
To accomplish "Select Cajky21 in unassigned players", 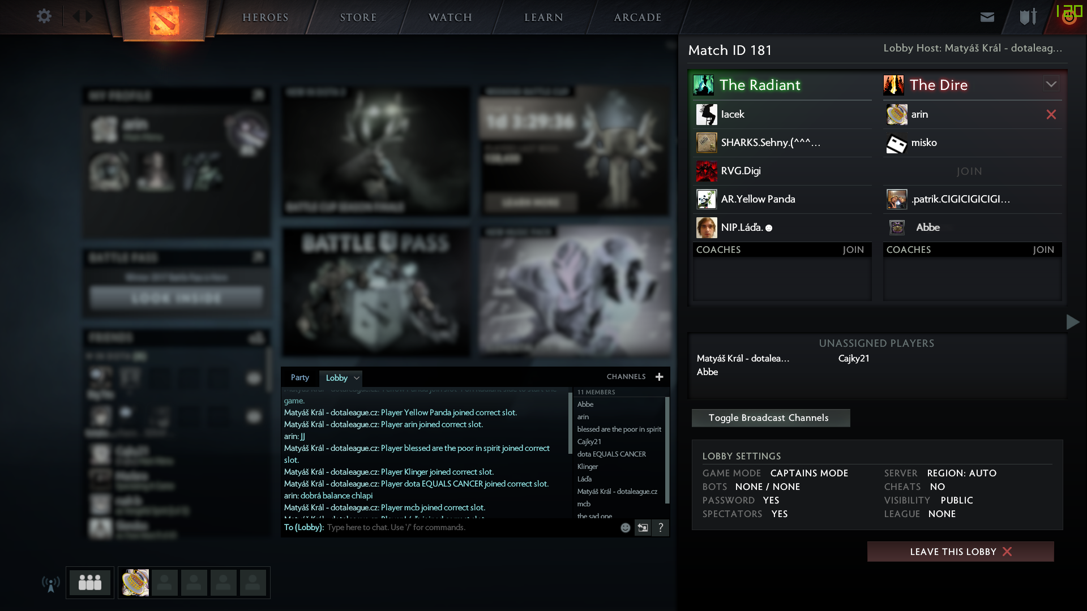I will pyautogui.click(x=854, y=358).
